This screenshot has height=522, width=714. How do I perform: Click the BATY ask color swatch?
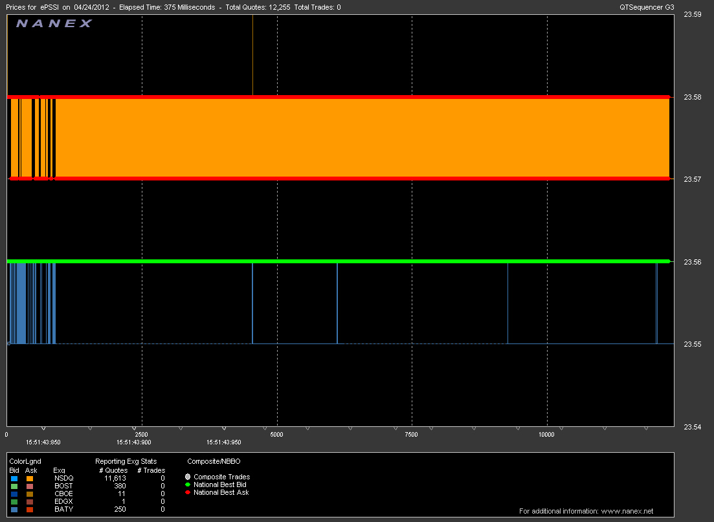tap(29, 509)
